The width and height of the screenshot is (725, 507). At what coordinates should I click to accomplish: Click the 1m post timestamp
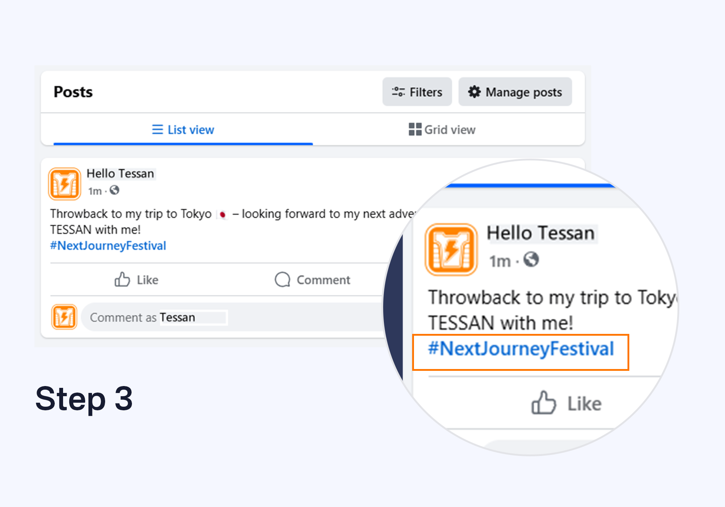click(x=95, y=191)
